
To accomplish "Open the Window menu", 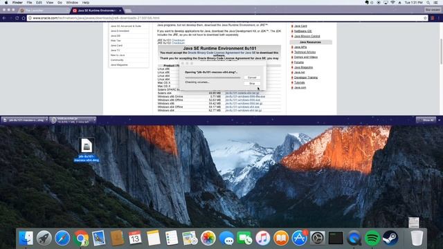I will (x=72, y=3).
